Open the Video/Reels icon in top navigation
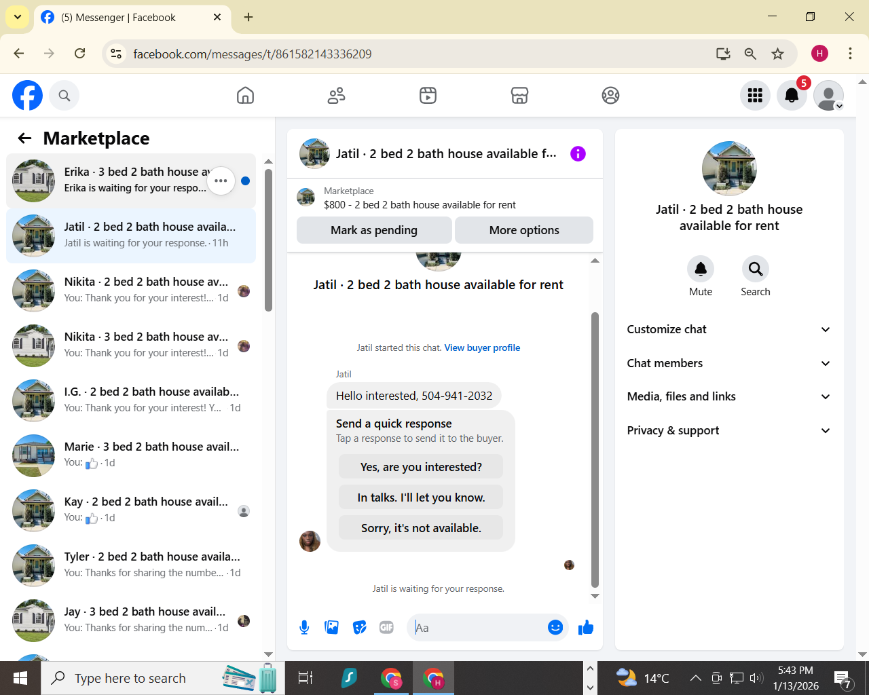 [428, 96]
